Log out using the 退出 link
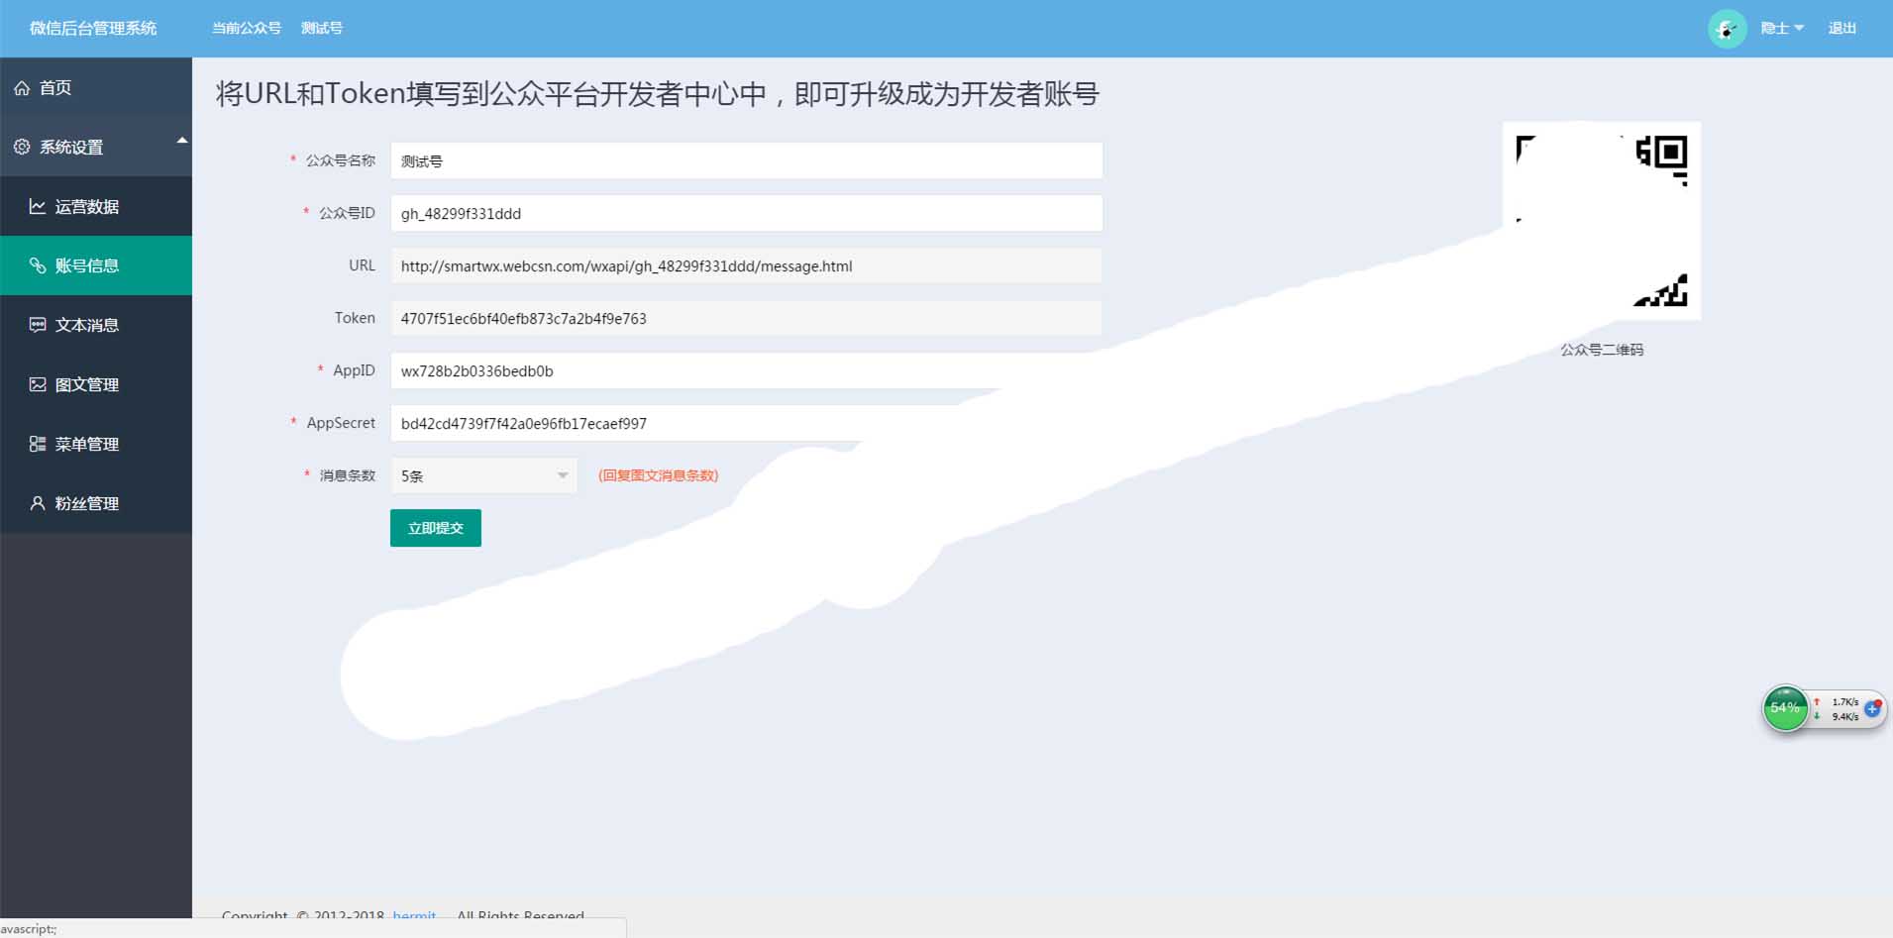Viewport: 1893px width, 938px height. point(1842,29)
